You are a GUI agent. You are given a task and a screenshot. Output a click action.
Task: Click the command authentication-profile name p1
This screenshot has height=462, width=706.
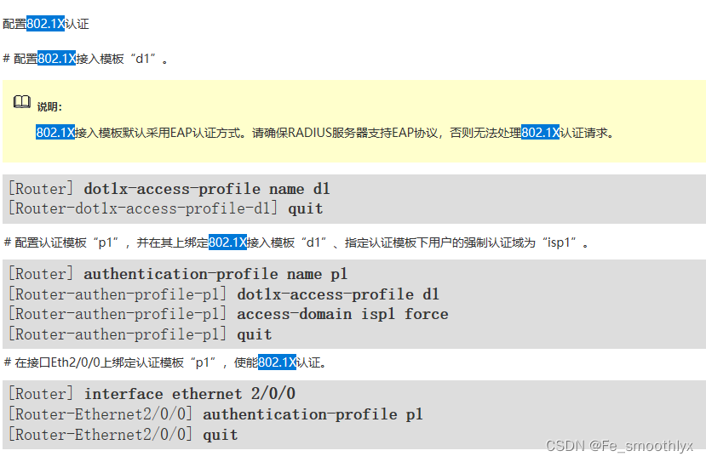point(215,274)
